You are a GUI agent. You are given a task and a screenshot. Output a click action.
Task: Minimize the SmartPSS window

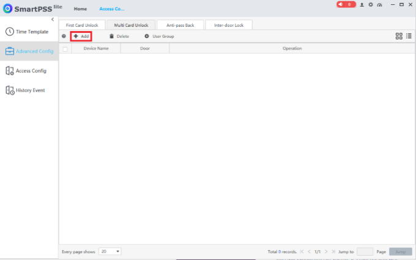[x=393, y=4]
